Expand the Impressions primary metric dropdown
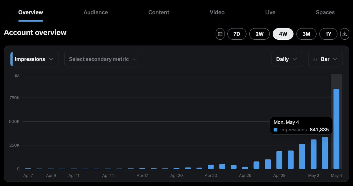 pos(34,59)
